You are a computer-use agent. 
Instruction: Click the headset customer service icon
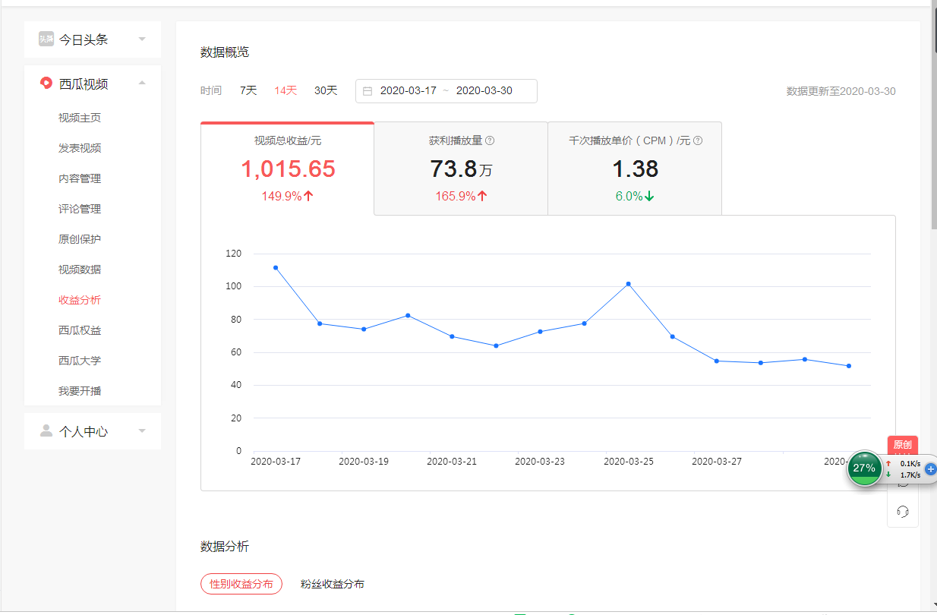pos(903,512)
